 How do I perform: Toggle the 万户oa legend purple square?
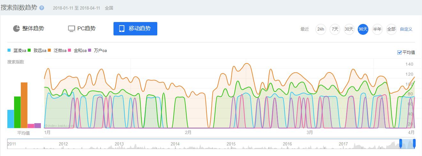click(90, 50)
